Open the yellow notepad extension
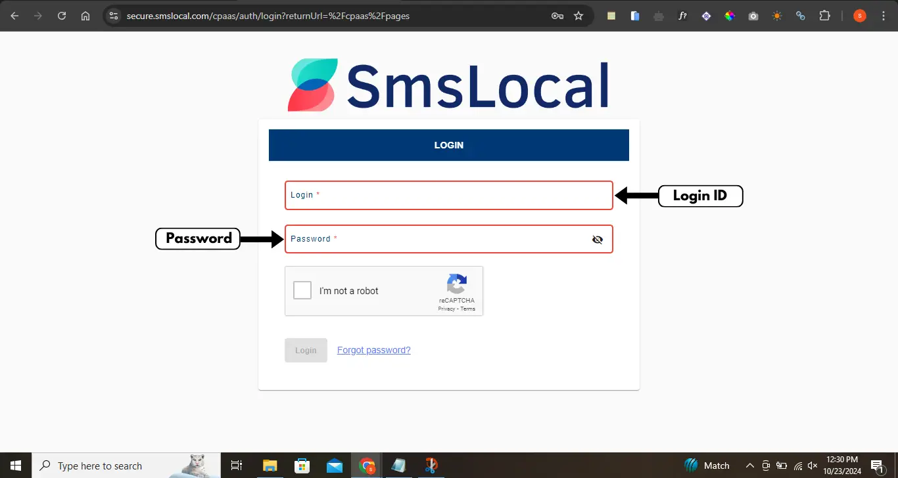898x478 pixels. point(611,16)
